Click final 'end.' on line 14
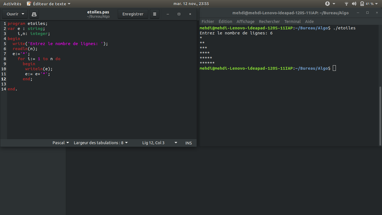The width and height of the screenshot is (382, 215). pos(12,89)
